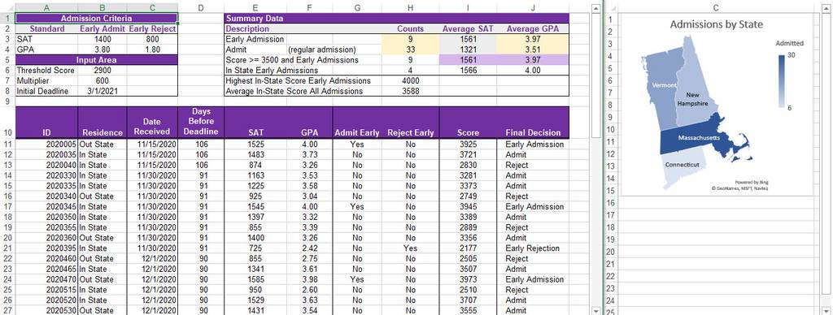The height and width of the screenshot is (315, 833).
Task: Click the Average GPA cell 3.51
Action: pyautogui.click(x=533, y=50)
